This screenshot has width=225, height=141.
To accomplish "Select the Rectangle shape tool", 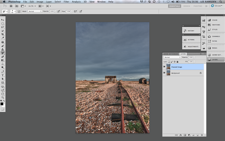I will [x=2, y=82].
